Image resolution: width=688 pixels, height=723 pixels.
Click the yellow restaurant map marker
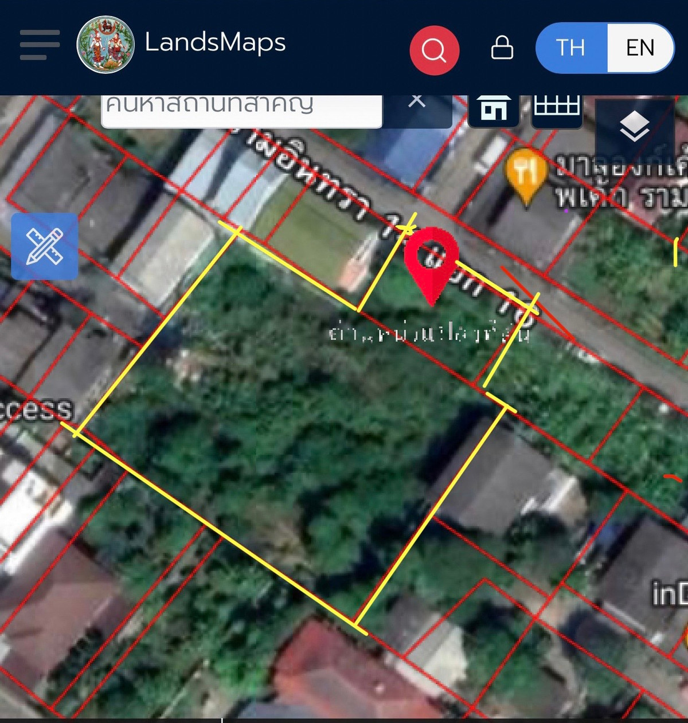pos(525,173)
